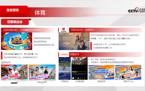Screen dimensions: 145x91
Task: Click the AI修复视频 caption
Action: click(x=80, y=81)
